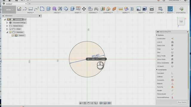This screenshot has height=107, width=191.
Task: Toggle Origin folder visibility lightbulb
Action: 10,29
